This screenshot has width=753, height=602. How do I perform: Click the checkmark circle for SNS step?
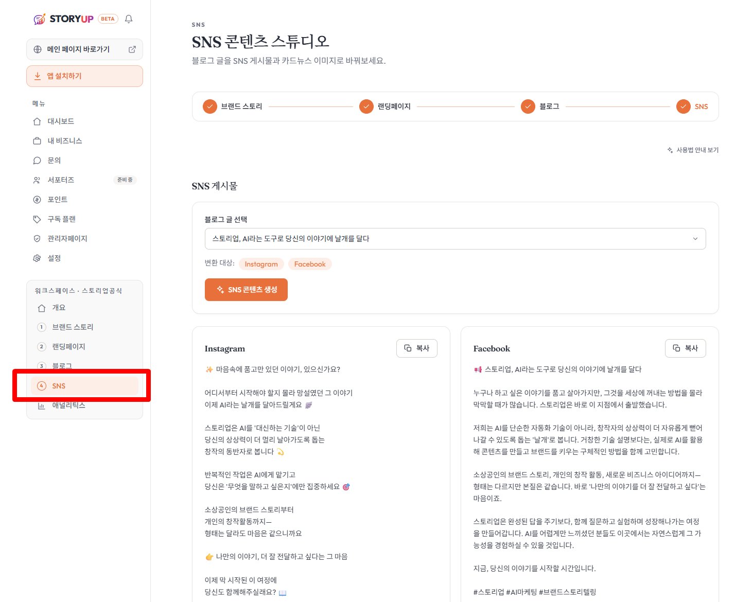click(684, 107)
